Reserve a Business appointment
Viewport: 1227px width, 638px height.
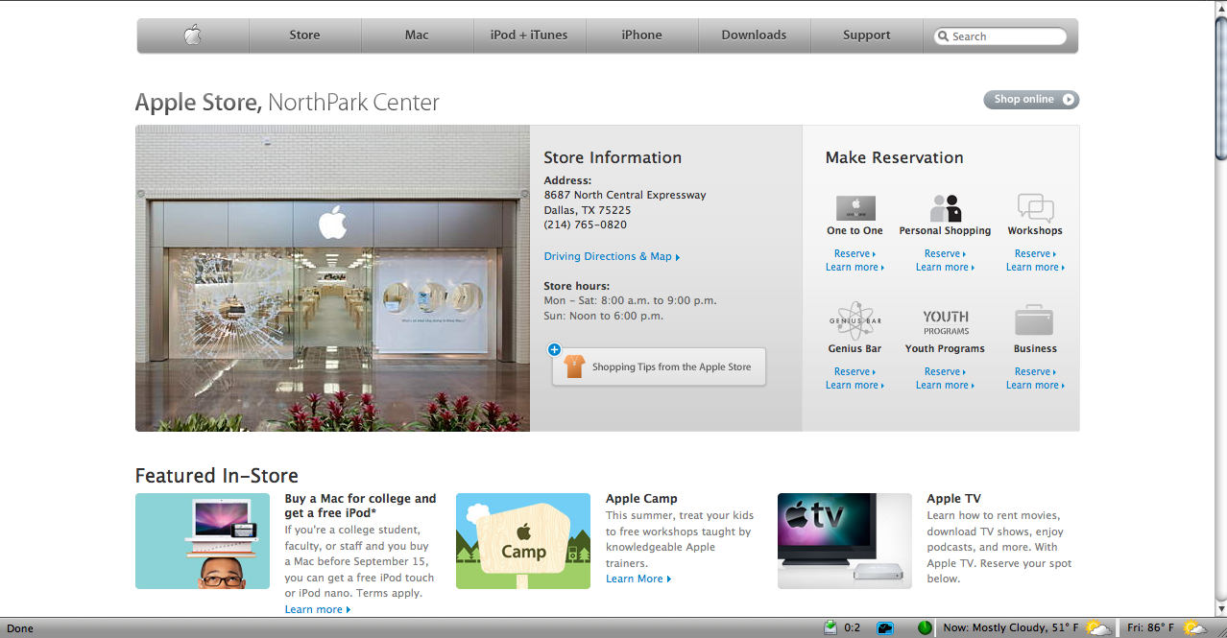coord(1035,372)
